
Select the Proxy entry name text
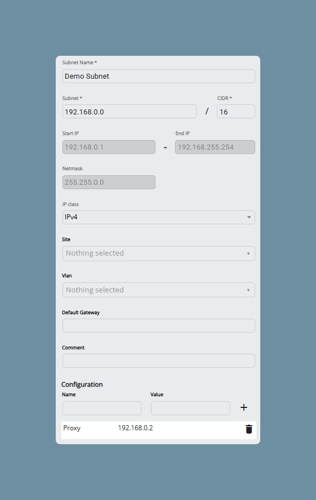pos(72,428)
